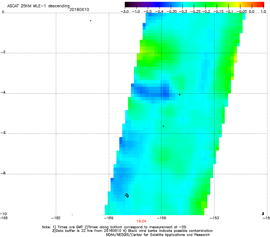Click the longitude axis label -162

(x=56, y=218)
